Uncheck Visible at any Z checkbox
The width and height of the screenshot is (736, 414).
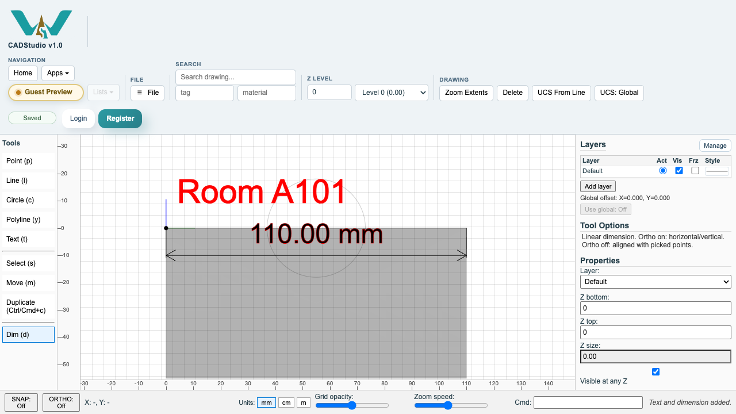[x=655, y=372]
